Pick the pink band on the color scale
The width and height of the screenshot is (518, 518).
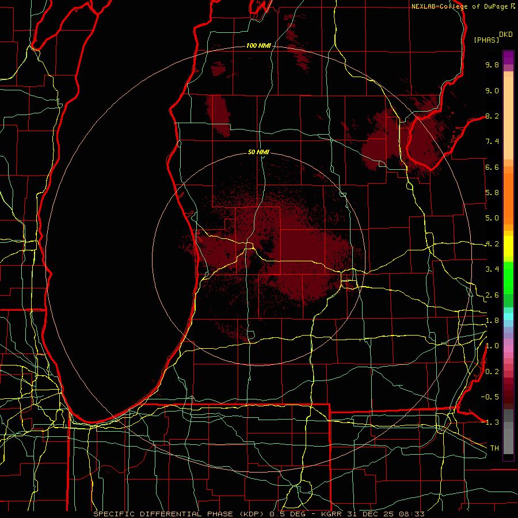tap(508, 349)
